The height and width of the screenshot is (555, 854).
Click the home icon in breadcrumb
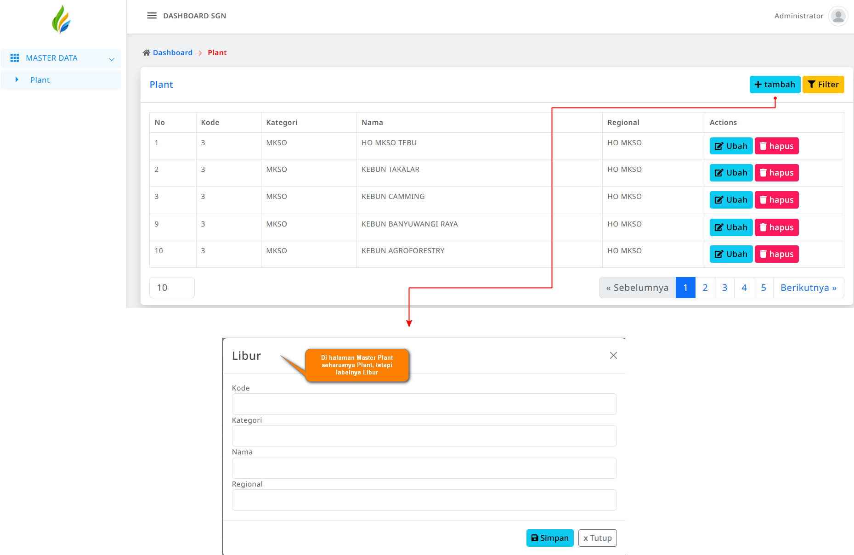[x=146, y=53]
